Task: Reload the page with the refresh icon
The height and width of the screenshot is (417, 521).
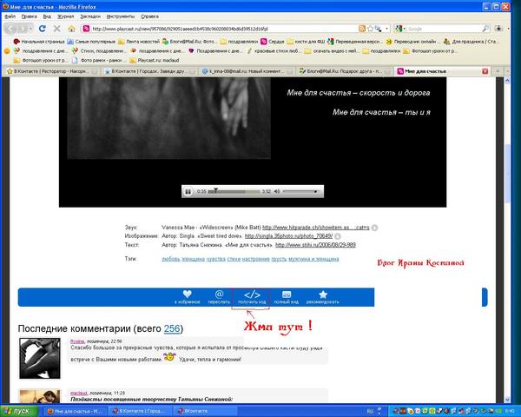Action: click(43, 29)
